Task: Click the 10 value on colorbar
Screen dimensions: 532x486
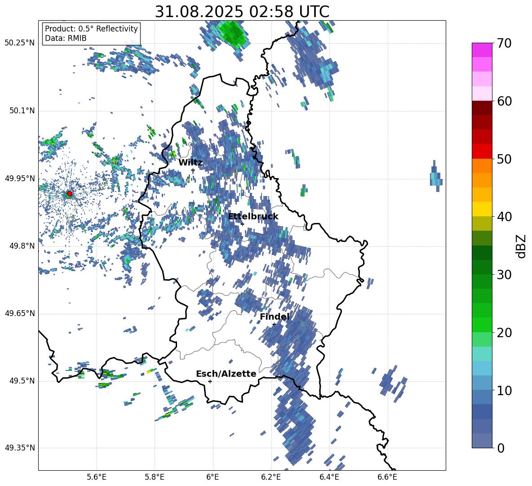Action: tap(504, 390)
